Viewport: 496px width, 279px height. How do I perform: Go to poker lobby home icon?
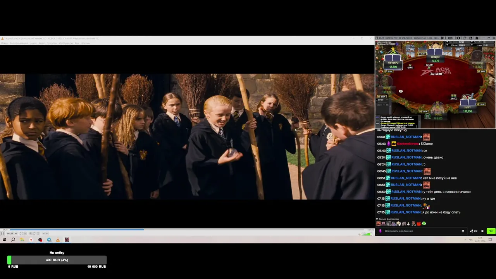(477, 38)
